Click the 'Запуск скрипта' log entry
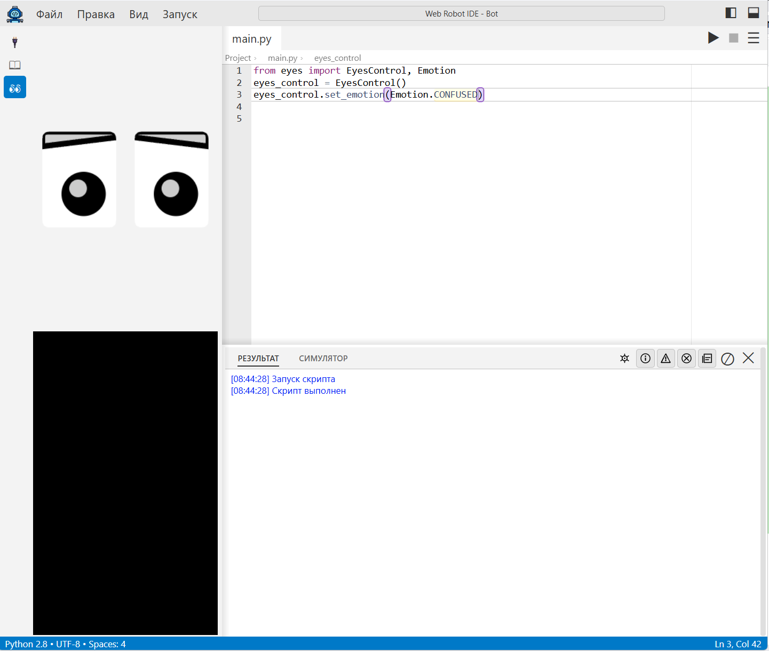 click(x=283, y=379)
